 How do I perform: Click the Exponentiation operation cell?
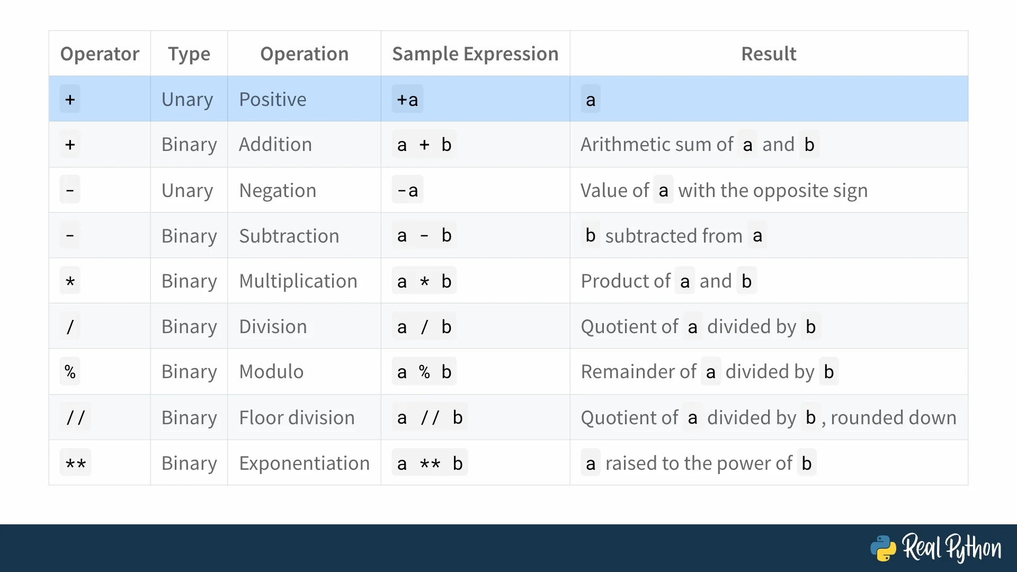[304, 463]
